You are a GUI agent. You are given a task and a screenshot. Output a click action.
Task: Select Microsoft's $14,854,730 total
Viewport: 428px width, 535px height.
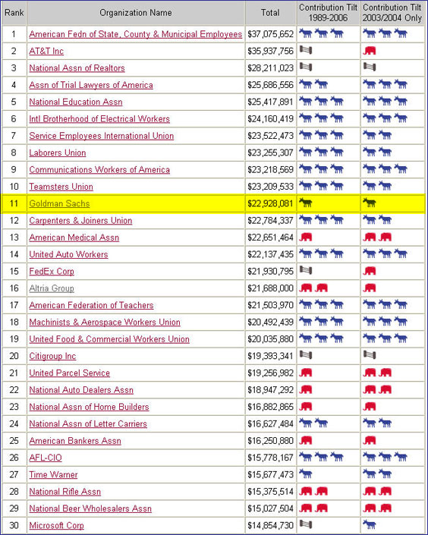point(271,526)
